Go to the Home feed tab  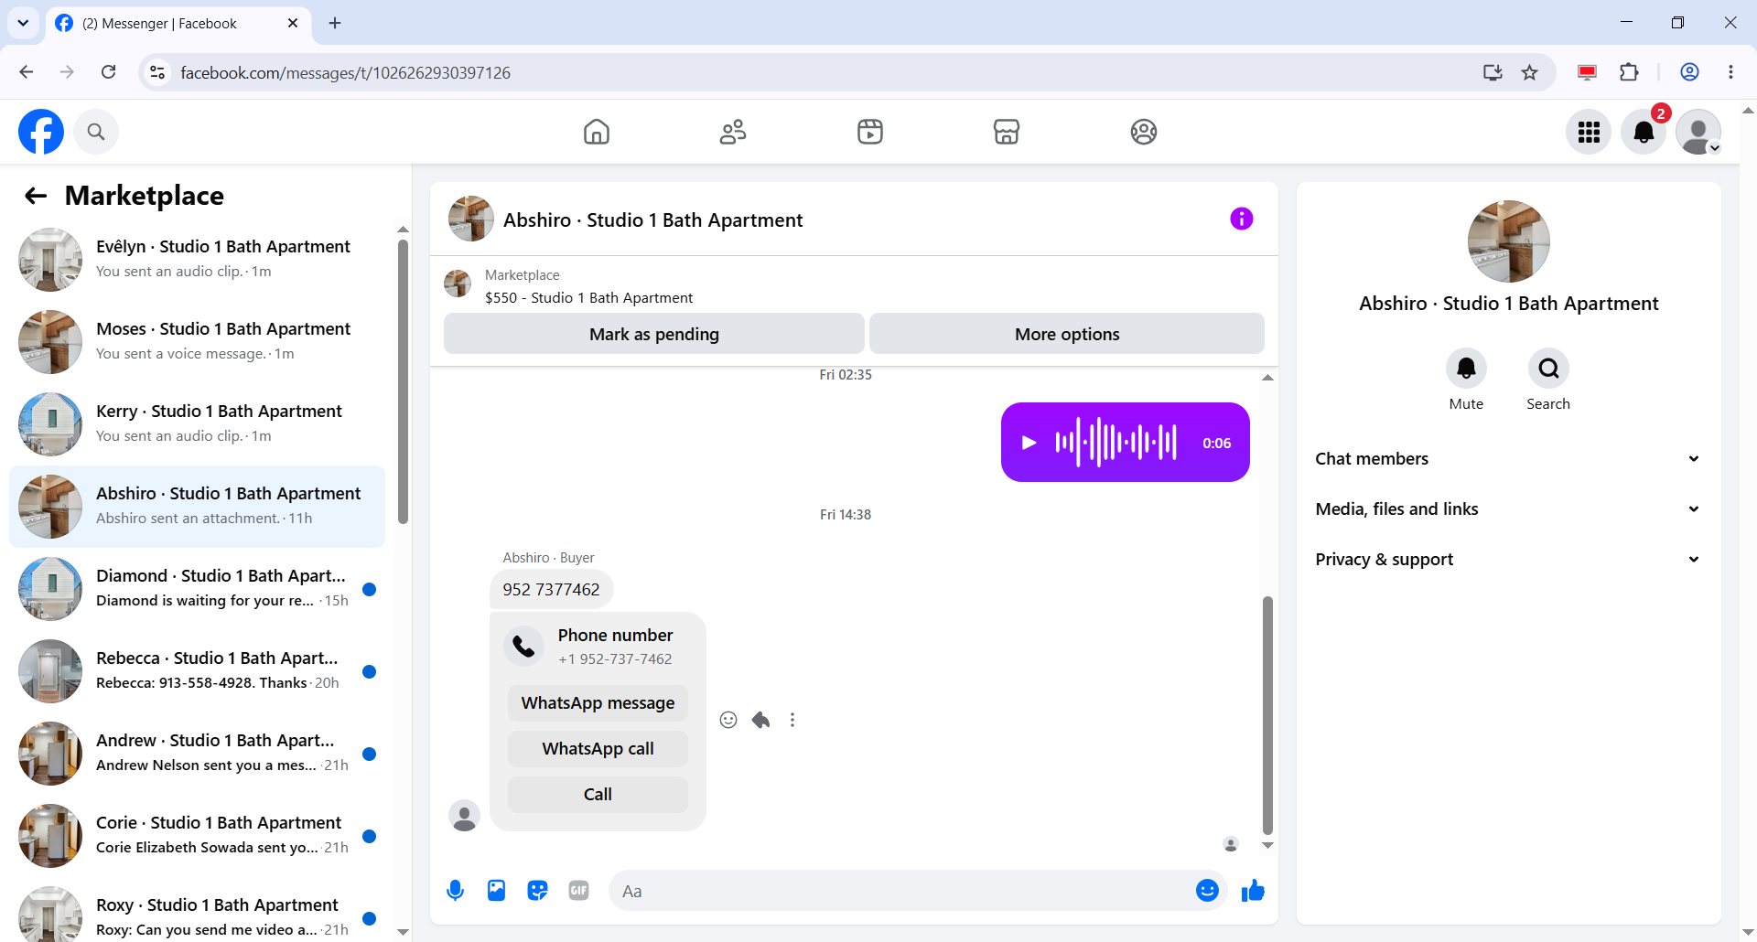597,132
